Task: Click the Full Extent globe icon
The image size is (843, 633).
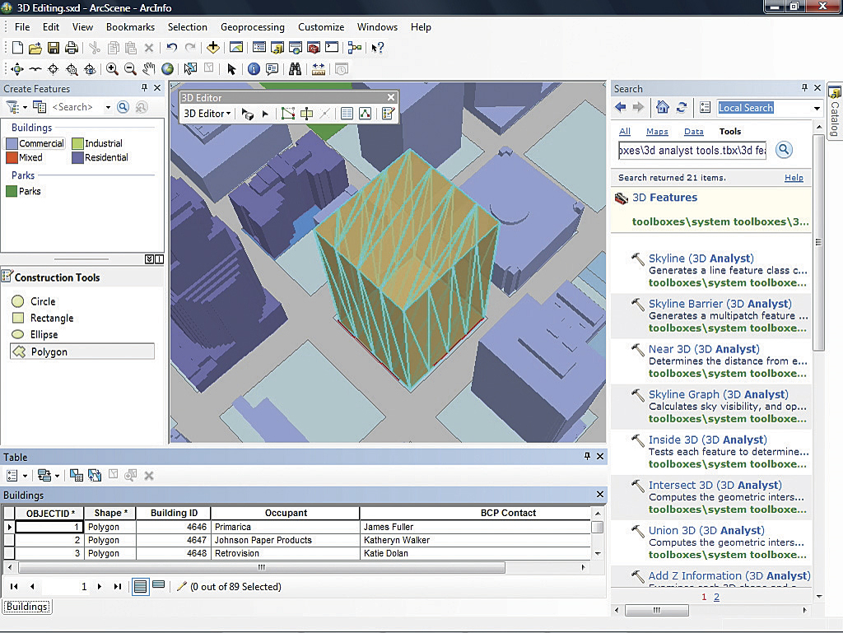Action: [168, 70]
